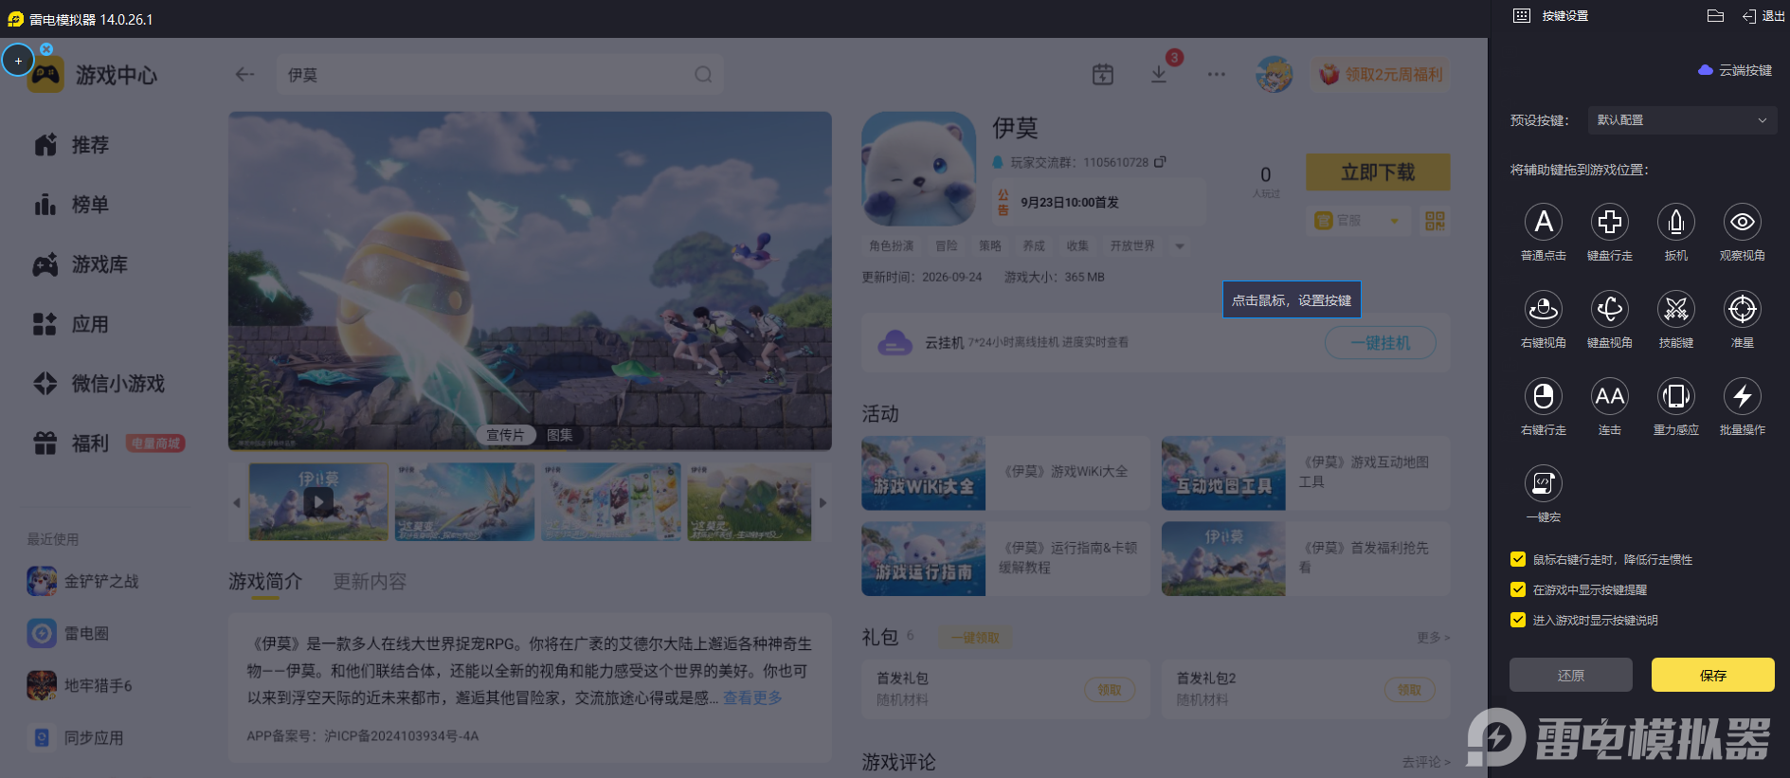Image resolution: width=1790 pixels, height=778 pixels.
Task: Open 地牢猎手6 from recently used
Action: [x=81, y=685]
